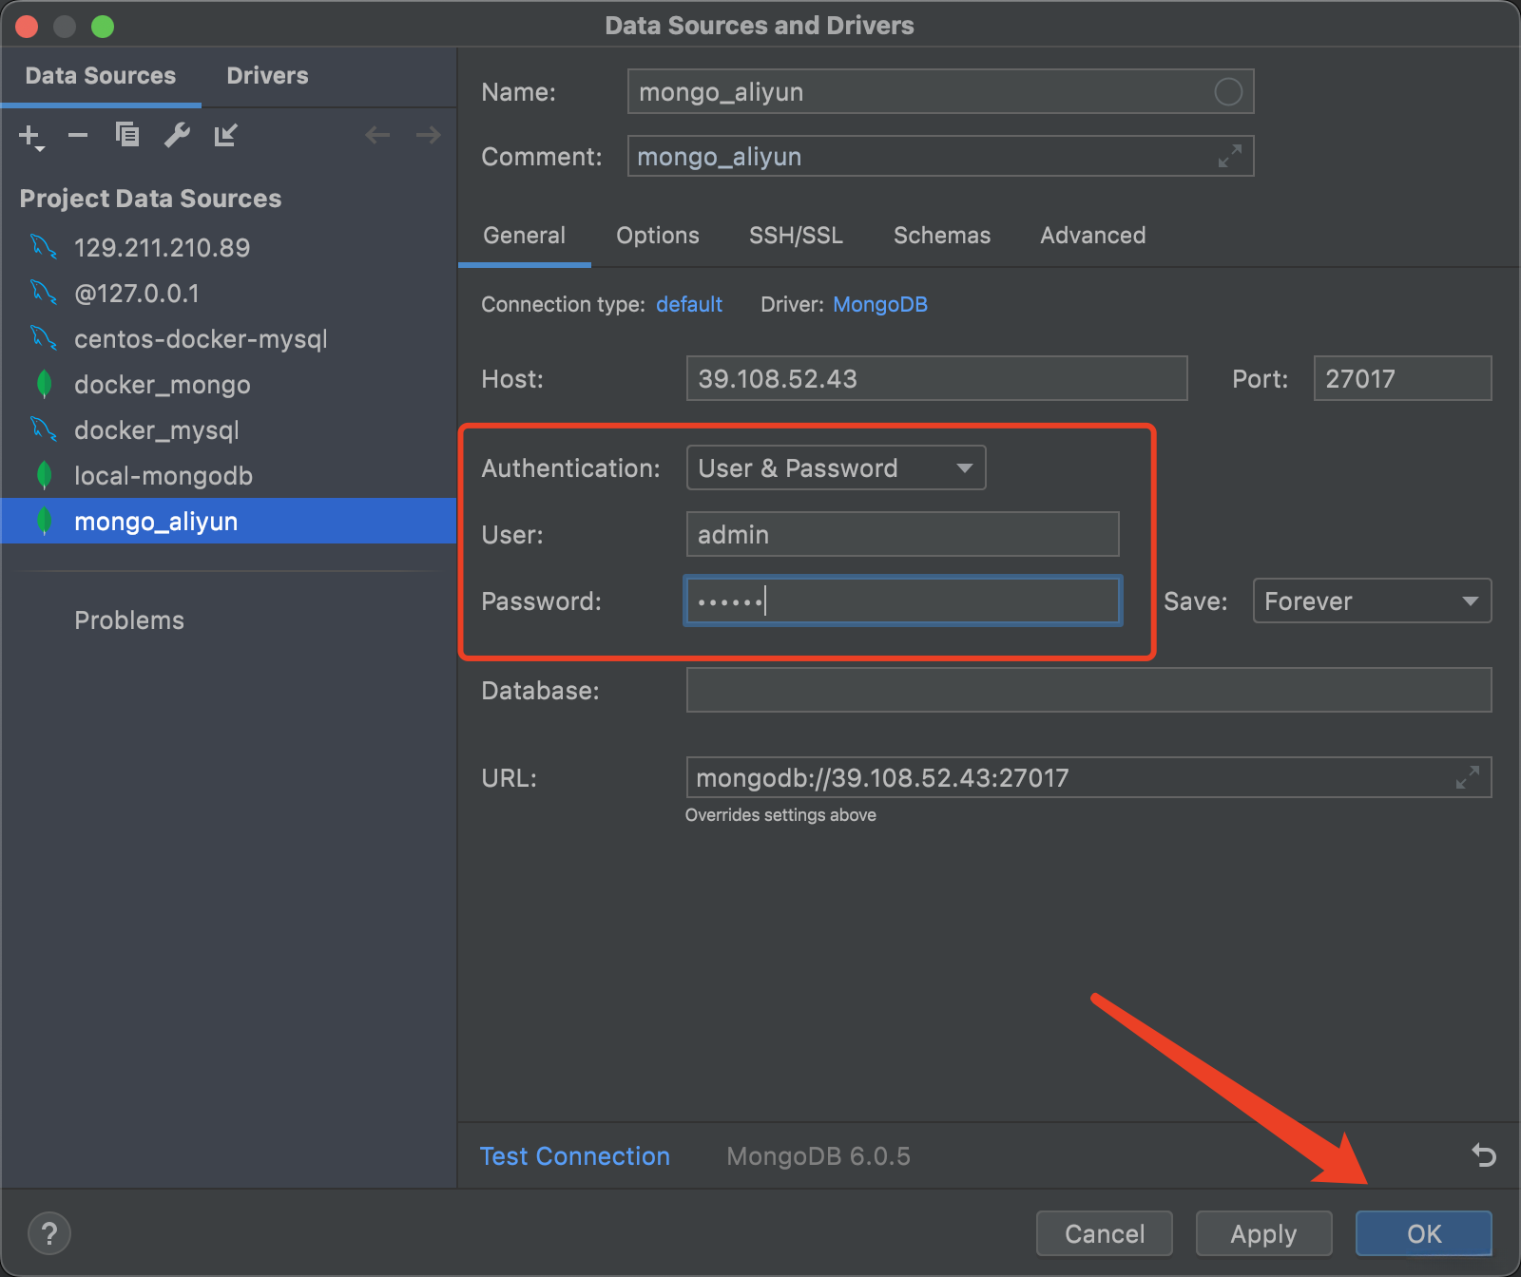1521x1277 pixels.
Task: Click the add data source plus icon
Action: pos(29,137)
